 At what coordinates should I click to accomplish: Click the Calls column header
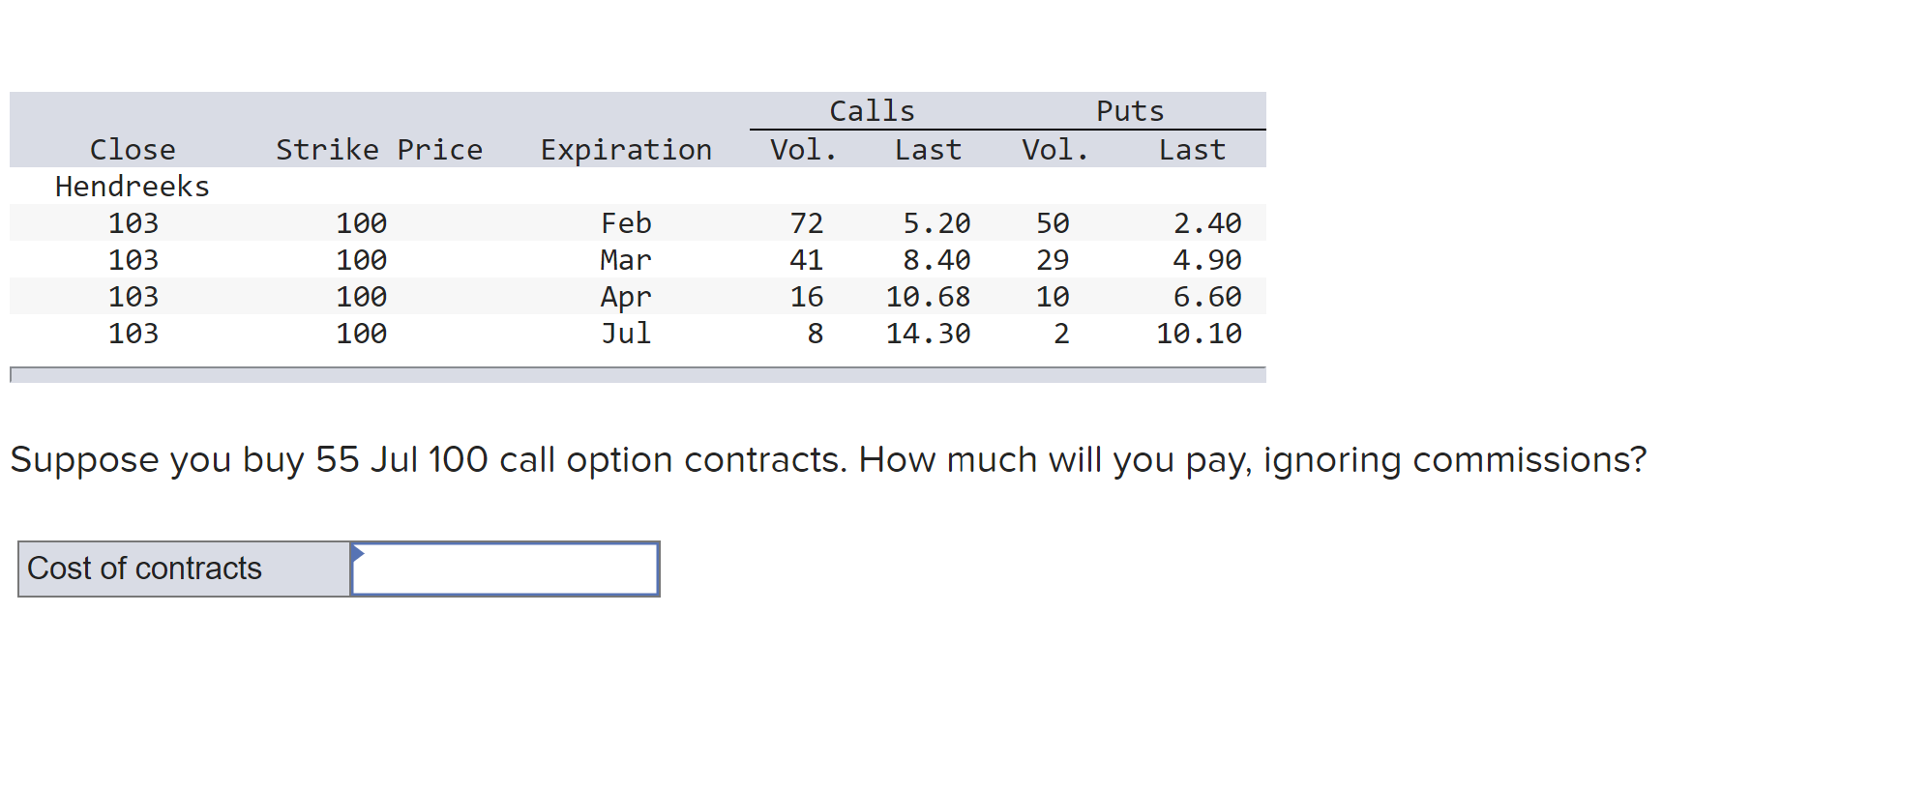pyautogui.click(x=871, y=109)
